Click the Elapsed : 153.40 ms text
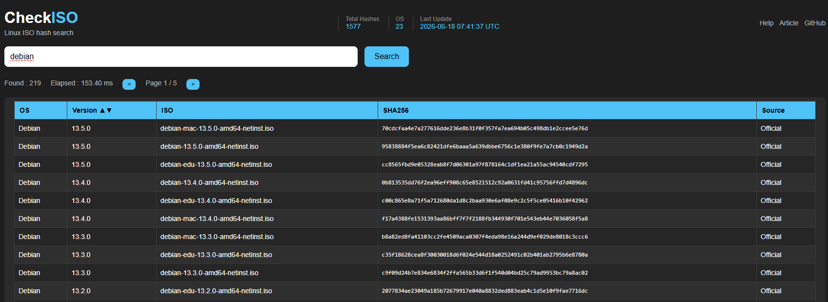 [x=81, y=83]
